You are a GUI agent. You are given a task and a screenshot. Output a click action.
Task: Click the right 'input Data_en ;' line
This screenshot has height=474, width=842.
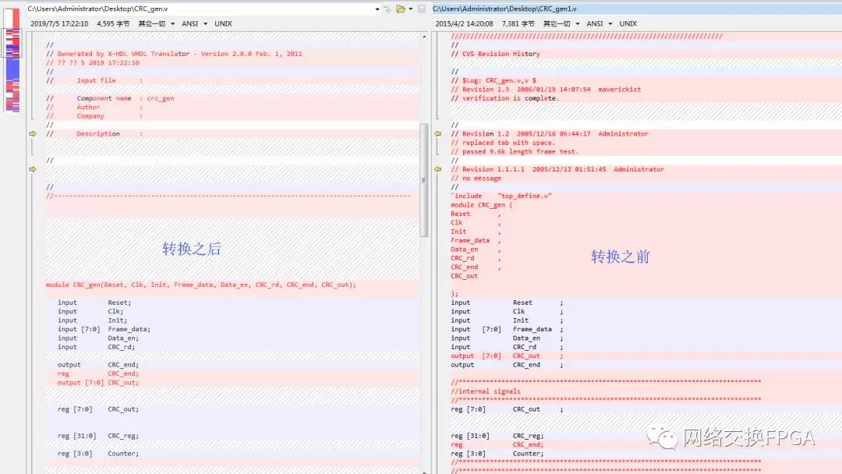pyautogui.click(x=507, y=338)
